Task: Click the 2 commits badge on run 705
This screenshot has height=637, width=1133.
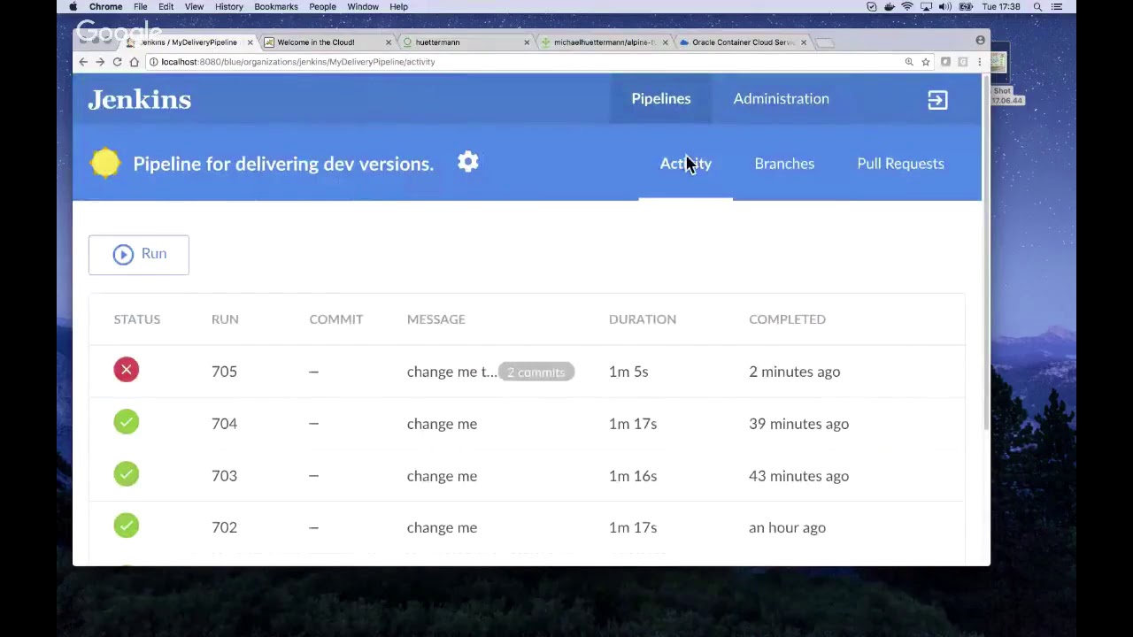Action: tap(536, 372)
